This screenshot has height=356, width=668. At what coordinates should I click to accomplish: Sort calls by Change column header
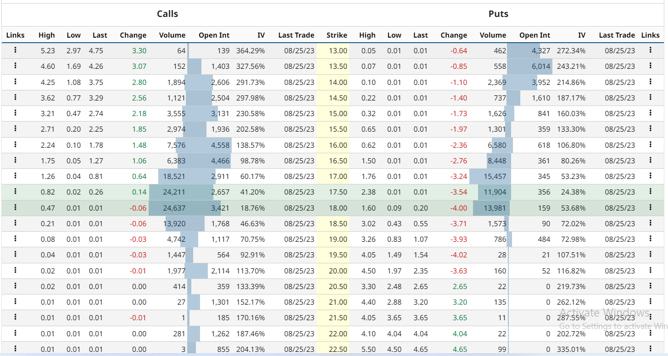pyautogui.click(x=133, y=35)
